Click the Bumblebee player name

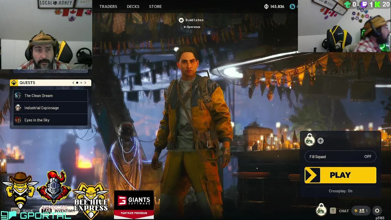coord(194,20)
